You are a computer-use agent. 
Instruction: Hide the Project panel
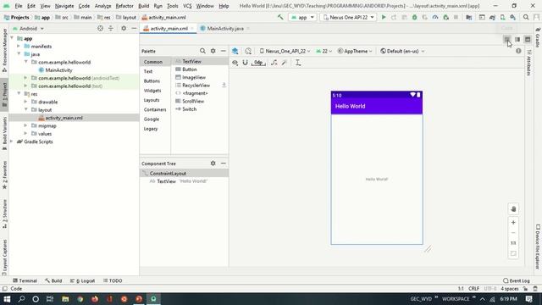(x=134, y=28)
